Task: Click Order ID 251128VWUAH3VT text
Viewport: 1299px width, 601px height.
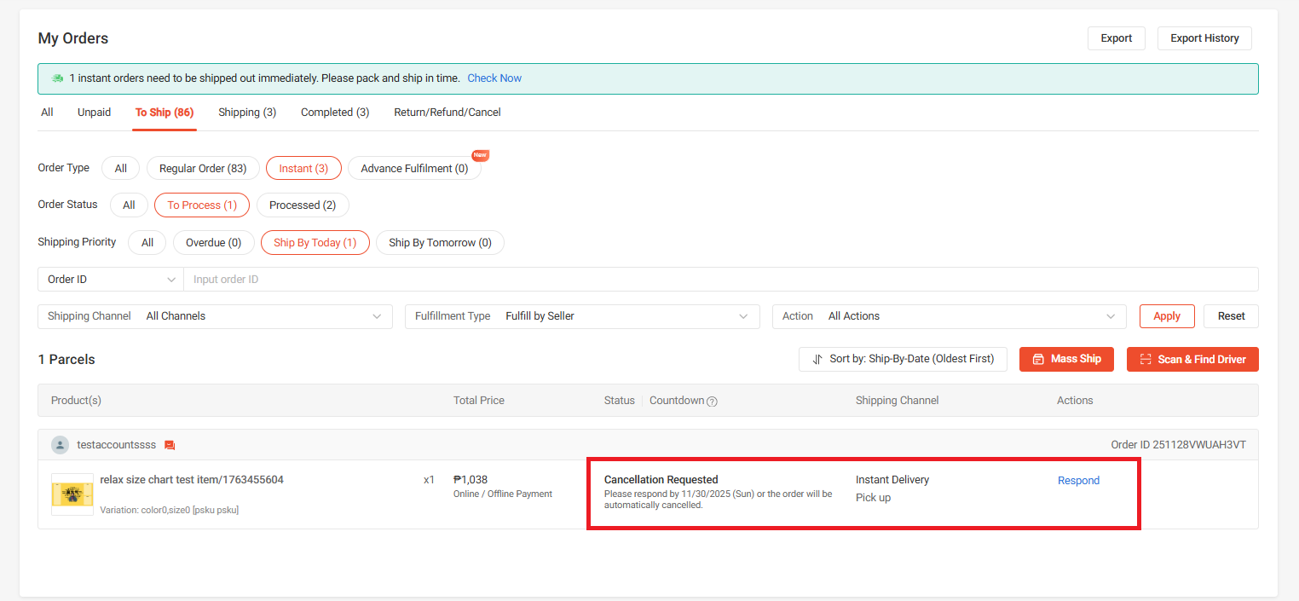Action: click(x=1179, y=445)
